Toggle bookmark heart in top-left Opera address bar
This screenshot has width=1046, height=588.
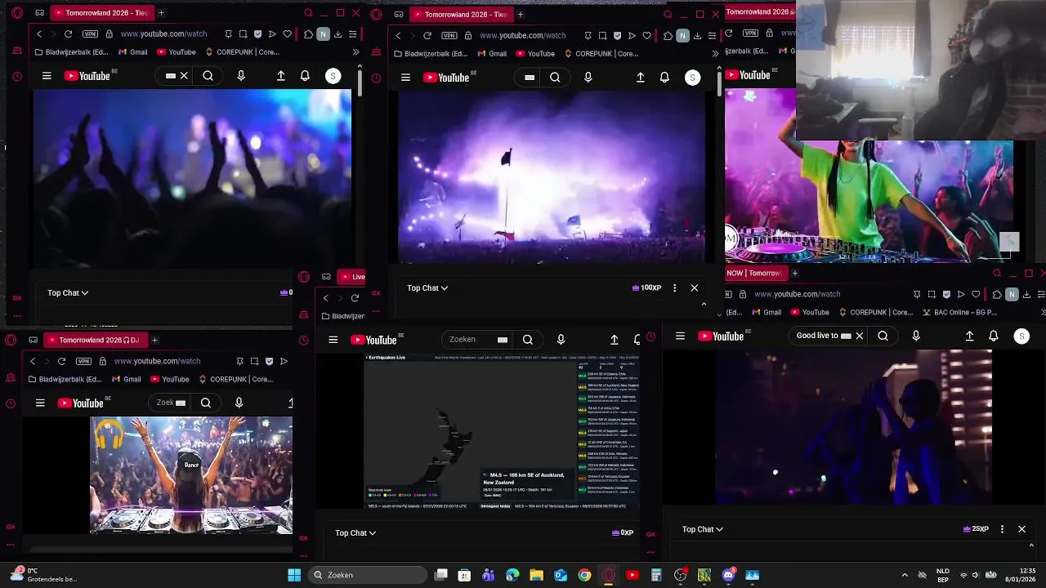tap(287, 34)
